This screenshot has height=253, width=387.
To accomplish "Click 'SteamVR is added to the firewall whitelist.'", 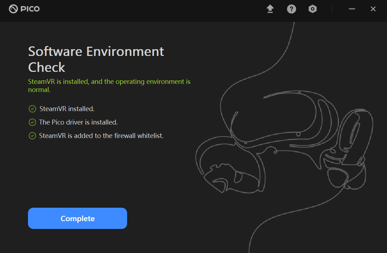I will (101, 136).
